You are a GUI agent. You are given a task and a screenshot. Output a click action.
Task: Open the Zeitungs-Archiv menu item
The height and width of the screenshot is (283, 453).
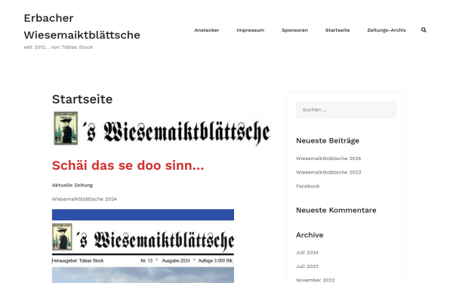387,30
